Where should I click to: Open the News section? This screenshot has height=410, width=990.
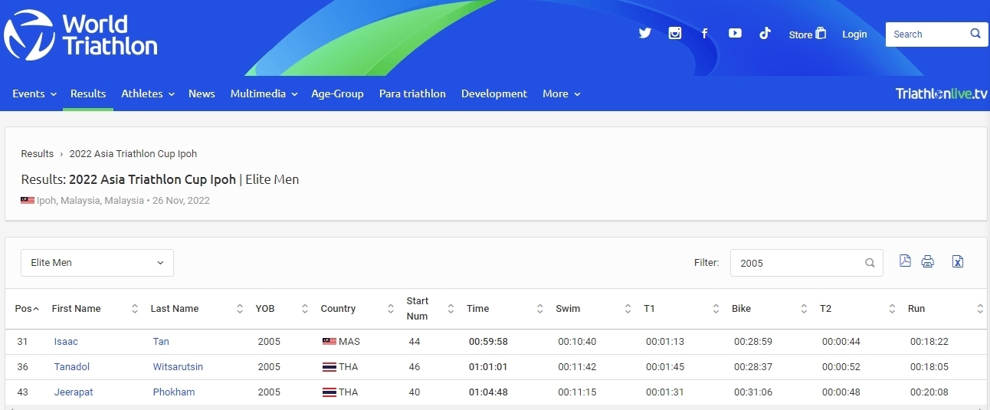coord(202,93)
